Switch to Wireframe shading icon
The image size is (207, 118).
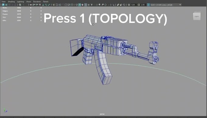tap(77, 5)
